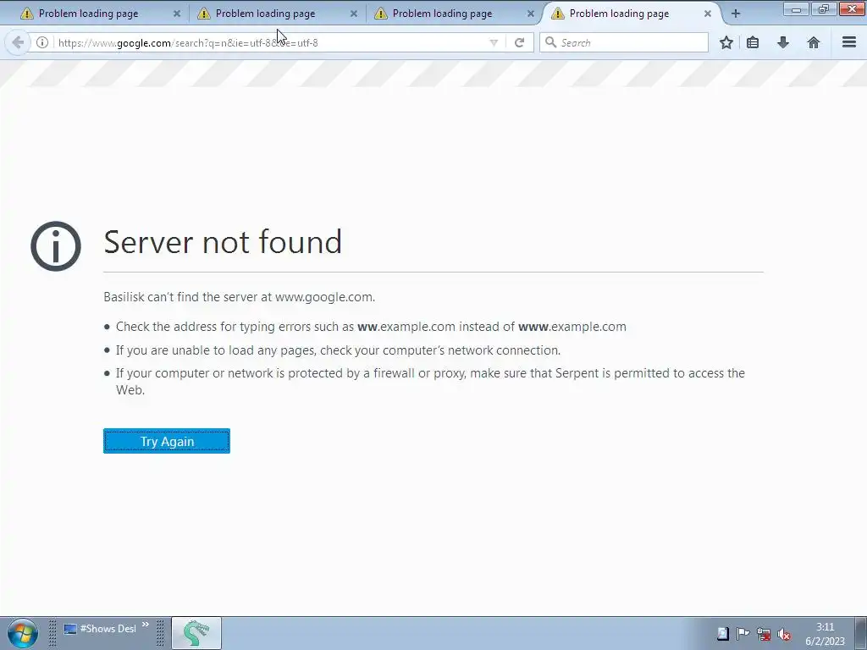
Task: Click the #Shows Desktop toolbar item
Action: (100, 629)
